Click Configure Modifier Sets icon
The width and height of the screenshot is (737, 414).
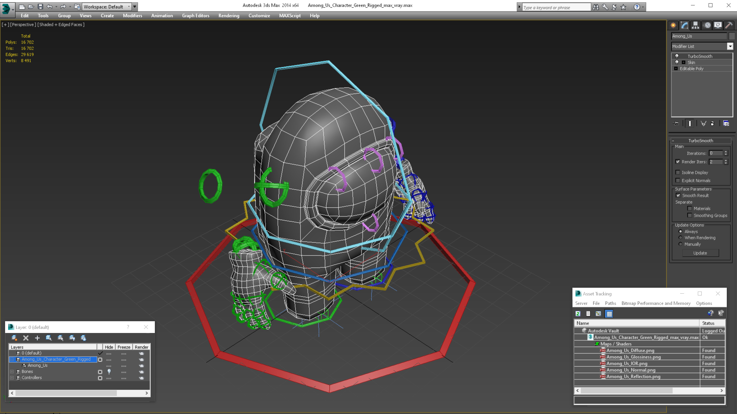pos(726,123)
